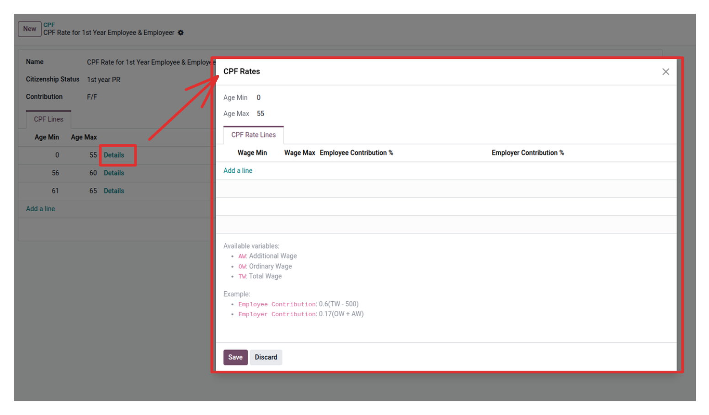
Task: Open Details for age 0 to 55
Action: (114, 155)
